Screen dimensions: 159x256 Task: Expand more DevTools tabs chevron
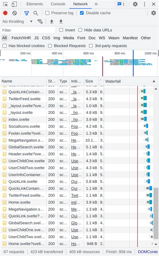coord(96,4)
